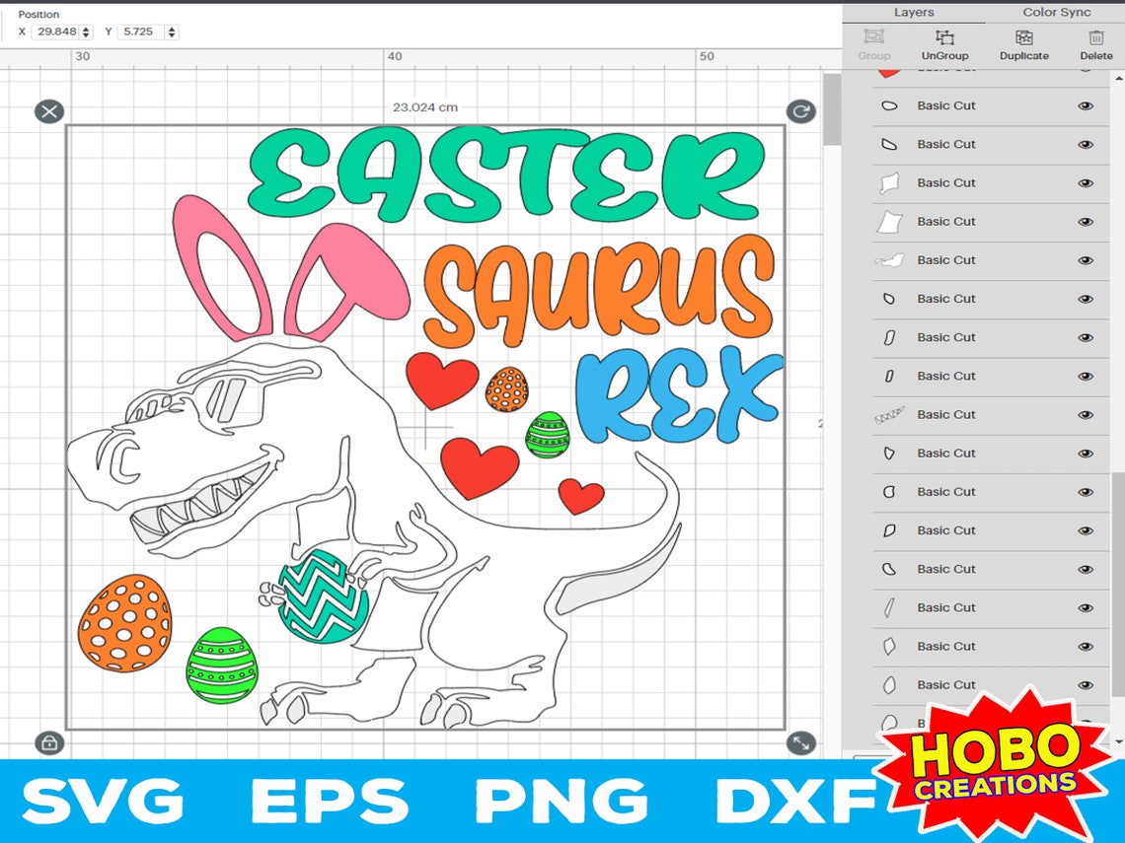Deselect the design using the X handle
The height and width of the screenshot is (843, 1125).
coord(49,111)
